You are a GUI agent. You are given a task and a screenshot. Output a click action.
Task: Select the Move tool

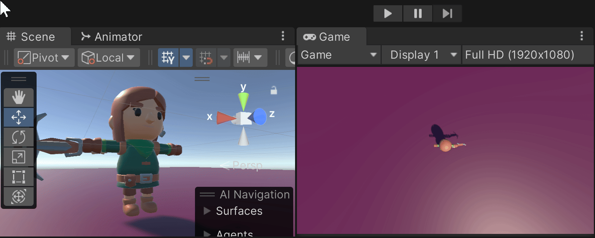point(19,117)
